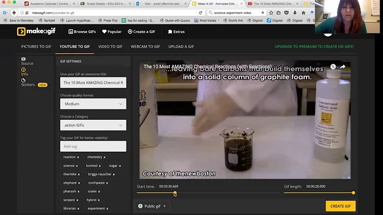
Task: Click the video title link in player
Action: (x=207, y=67)
